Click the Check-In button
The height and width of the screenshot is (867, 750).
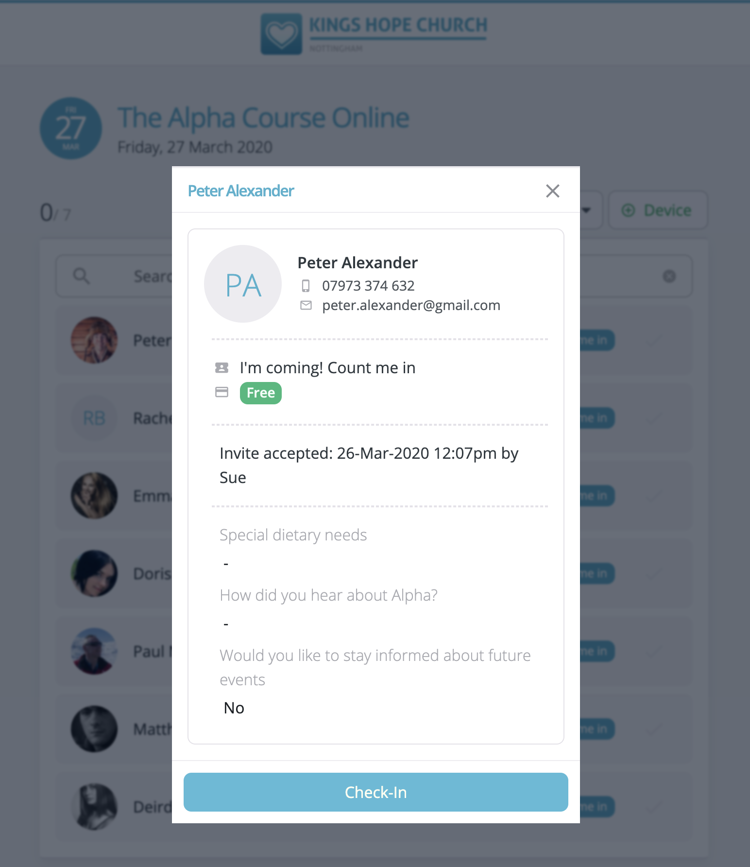click(376, 792)
